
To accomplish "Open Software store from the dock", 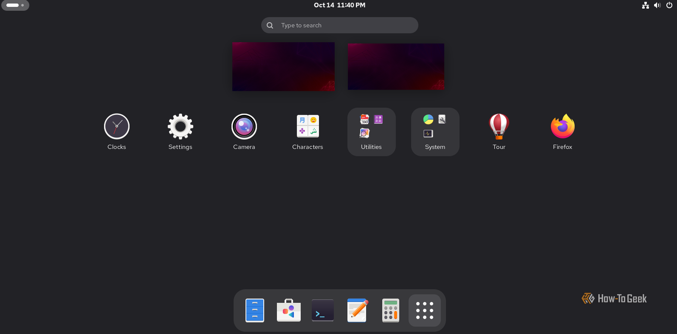I will click(x=288, y=310).
